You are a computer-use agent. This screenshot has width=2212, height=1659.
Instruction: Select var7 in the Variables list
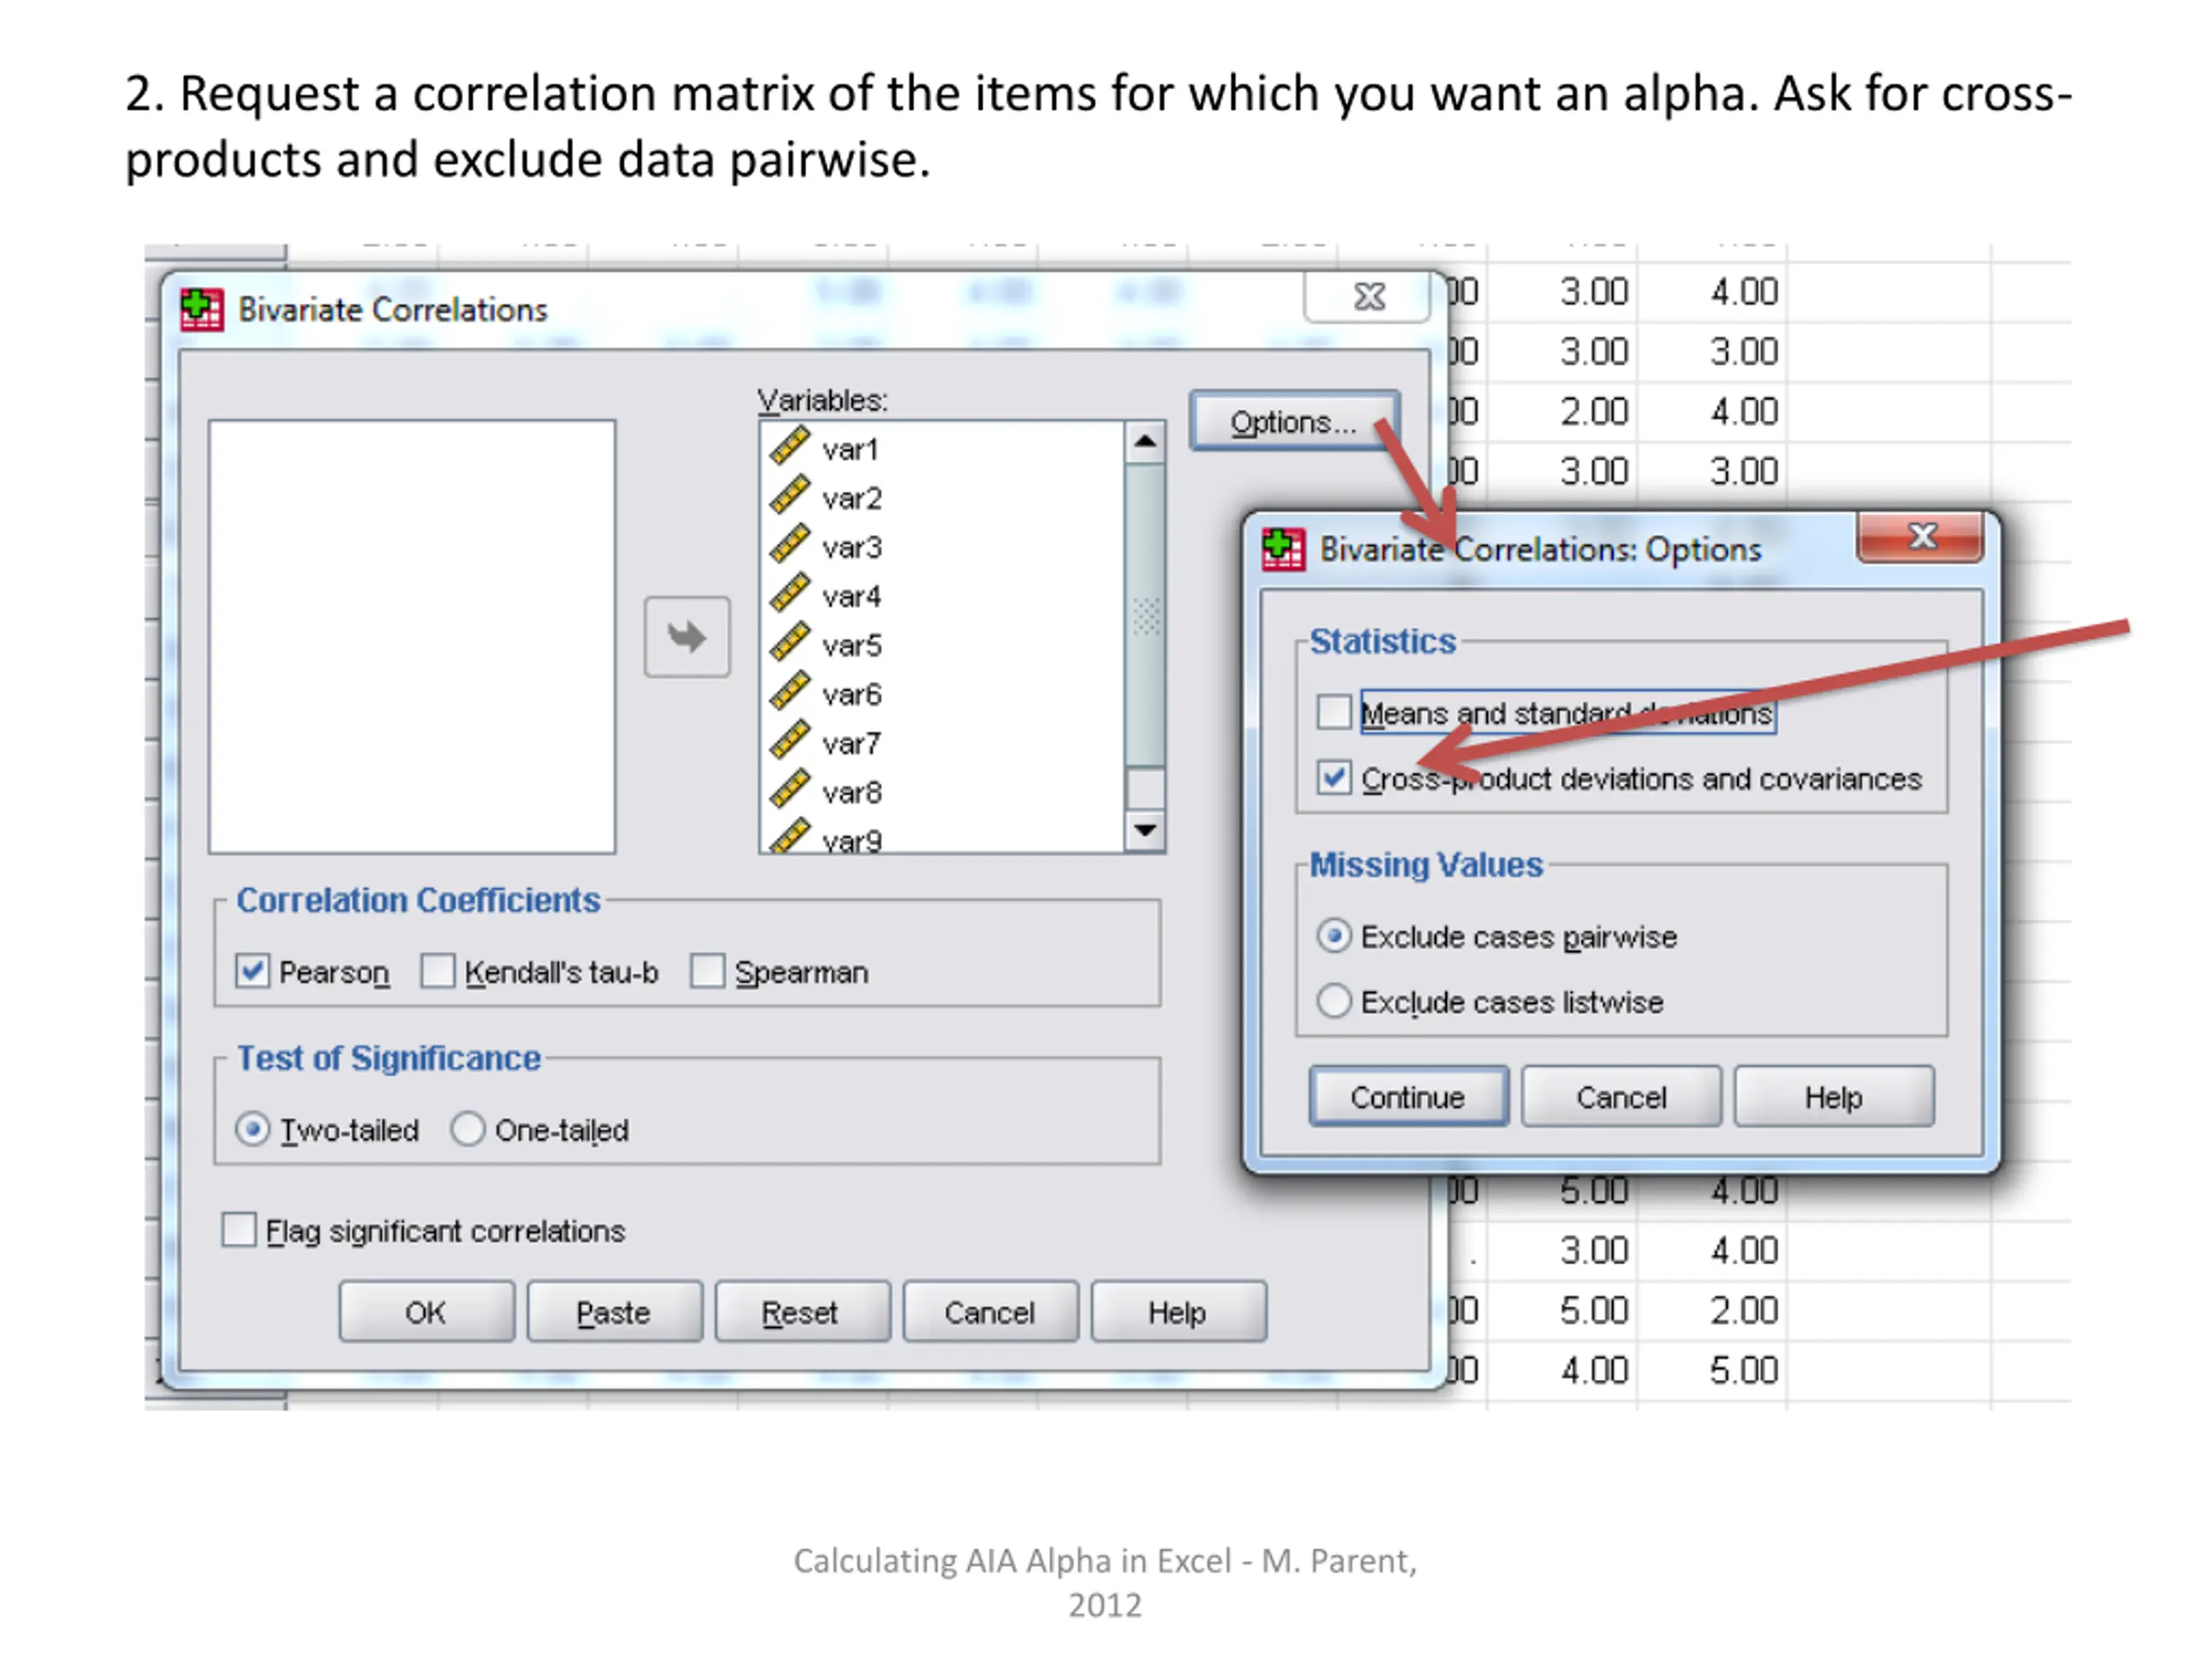point(851,743)
